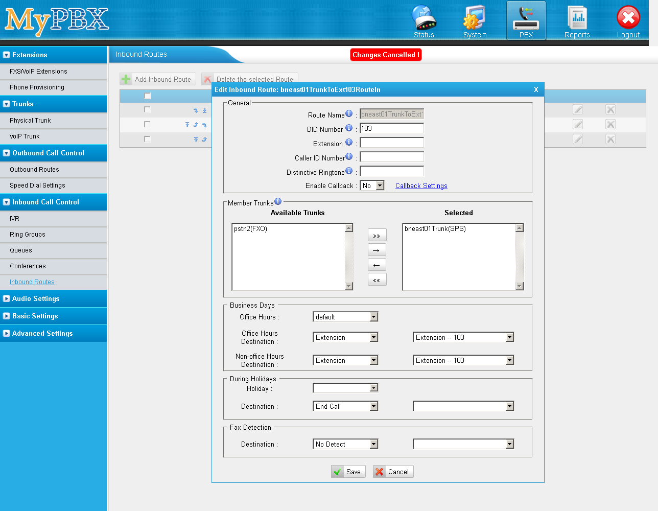
Task: Select pstn2(FXO) in Available Trunks
Action: click(x=250, y=228)
